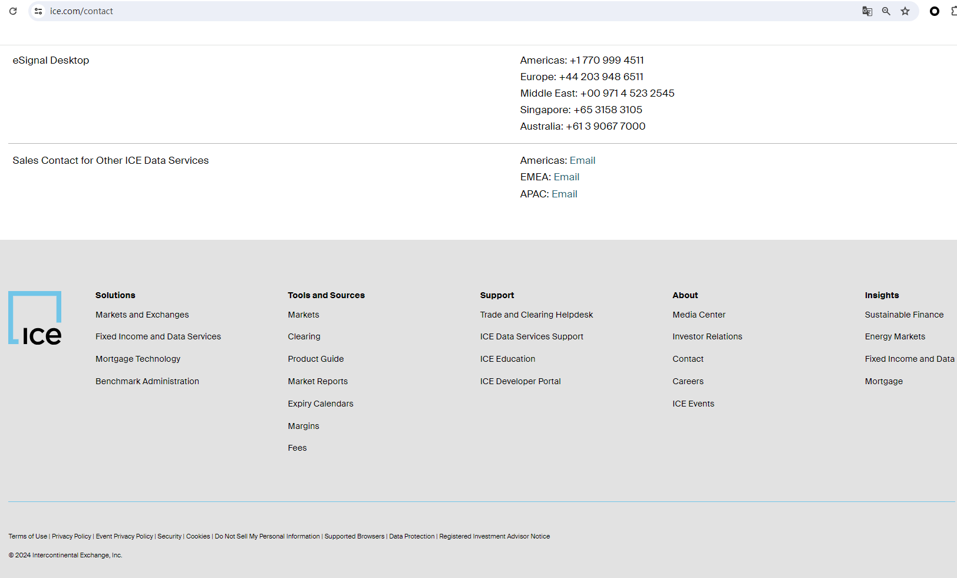The height and width of the screenshot is (578, 957).
Task: Go to Markets and Exchanges
Action: (142, 315)
